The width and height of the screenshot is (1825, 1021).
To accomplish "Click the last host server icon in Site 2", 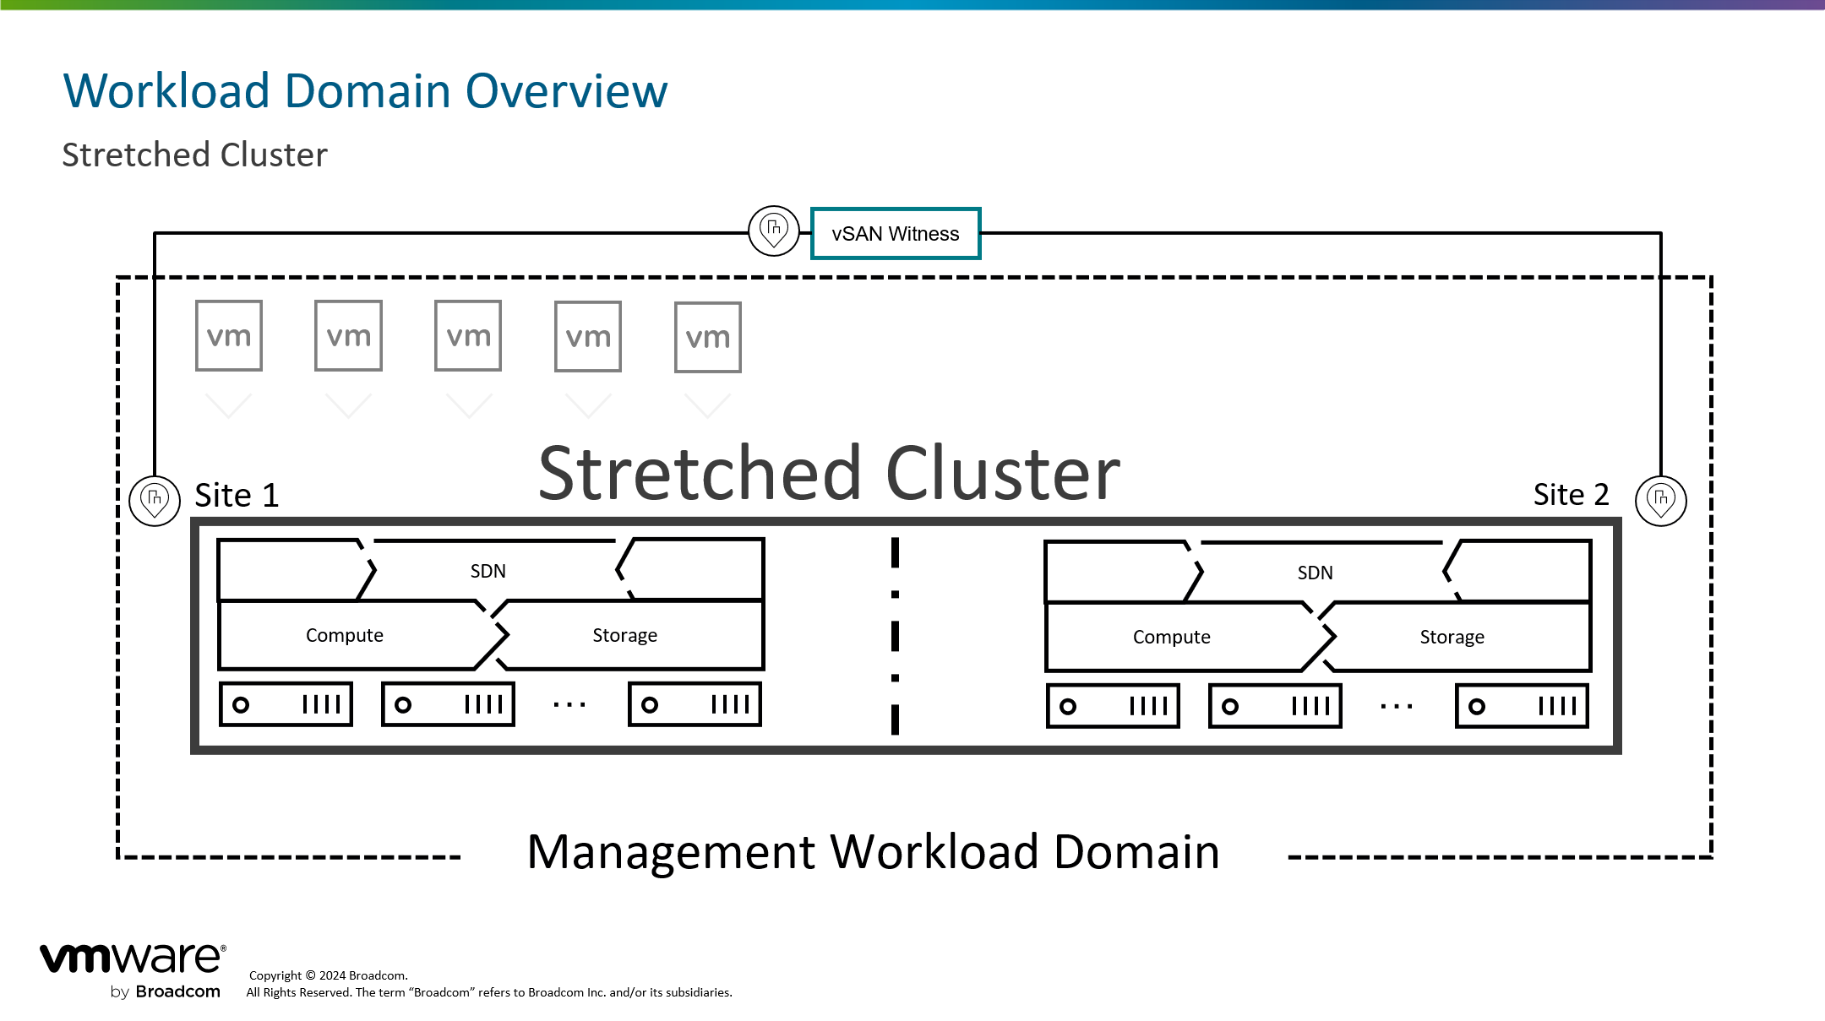I will (1521, 706).
